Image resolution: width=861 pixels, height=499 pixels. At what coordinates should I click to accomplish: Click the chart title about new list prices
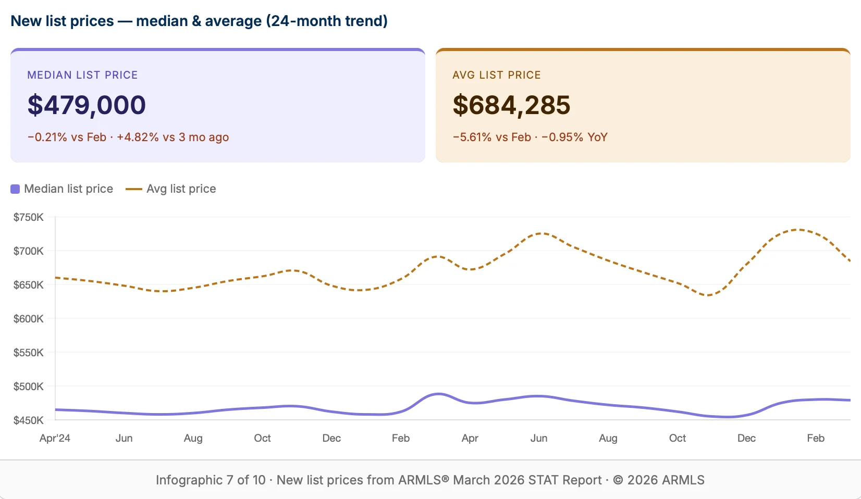pos(200,21)
